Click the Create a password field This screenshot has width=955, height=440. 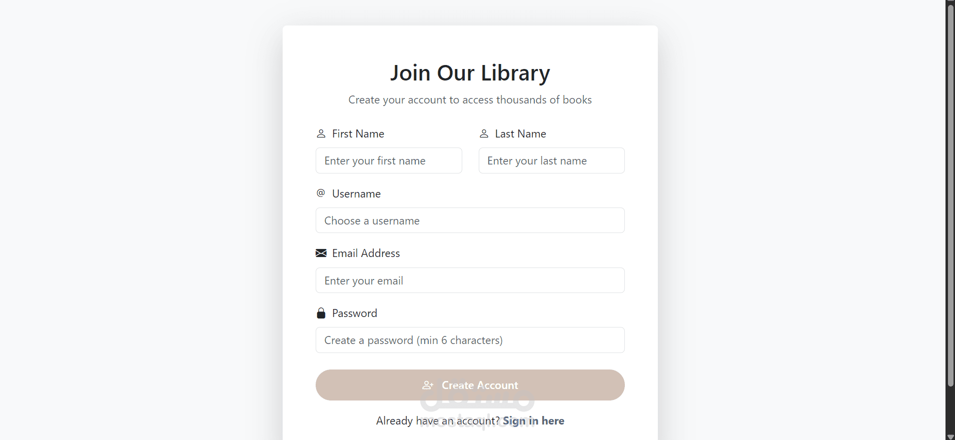[470, 340]
